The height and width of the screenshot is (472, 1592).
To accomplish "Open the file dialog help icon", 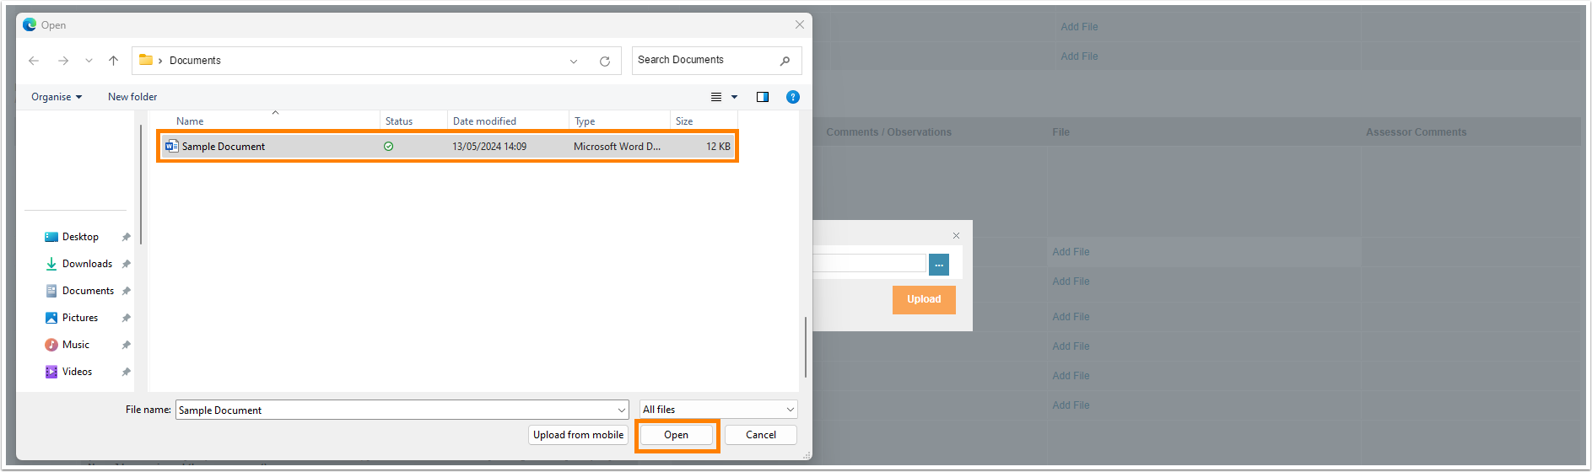I will point(792,97).
